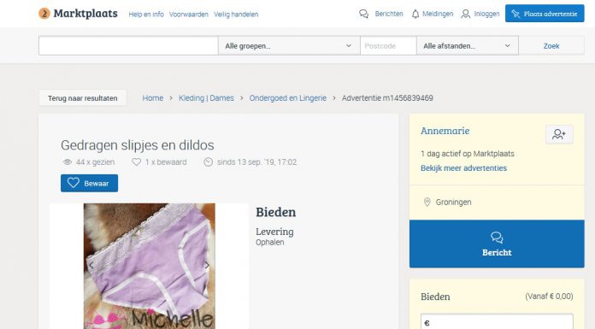
Task: Open Veilig handelen page
Action: tap(236, 15)
